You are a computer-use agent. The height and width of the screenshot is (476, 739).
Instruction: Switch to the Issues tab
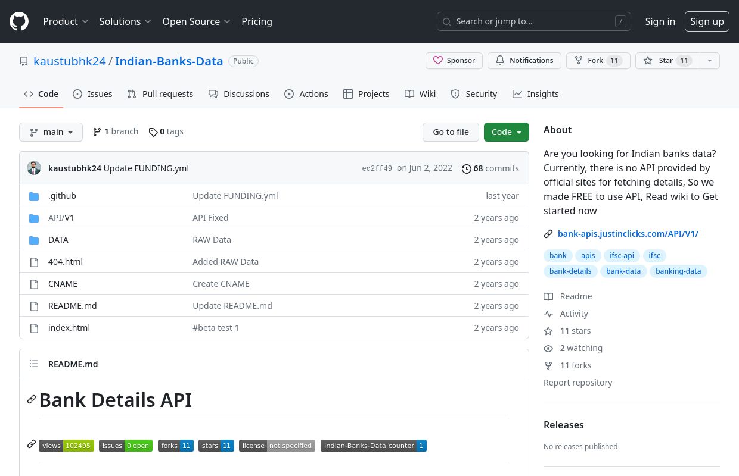pos(92,94)
